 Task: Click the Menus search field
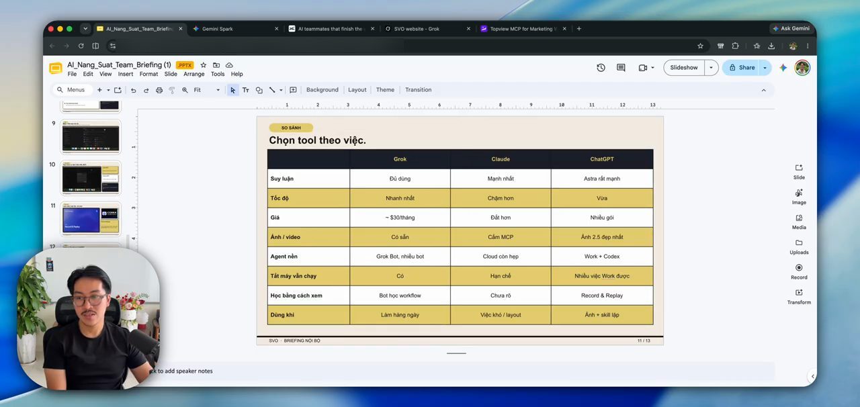pyautogui.click(x=71, y=90)
